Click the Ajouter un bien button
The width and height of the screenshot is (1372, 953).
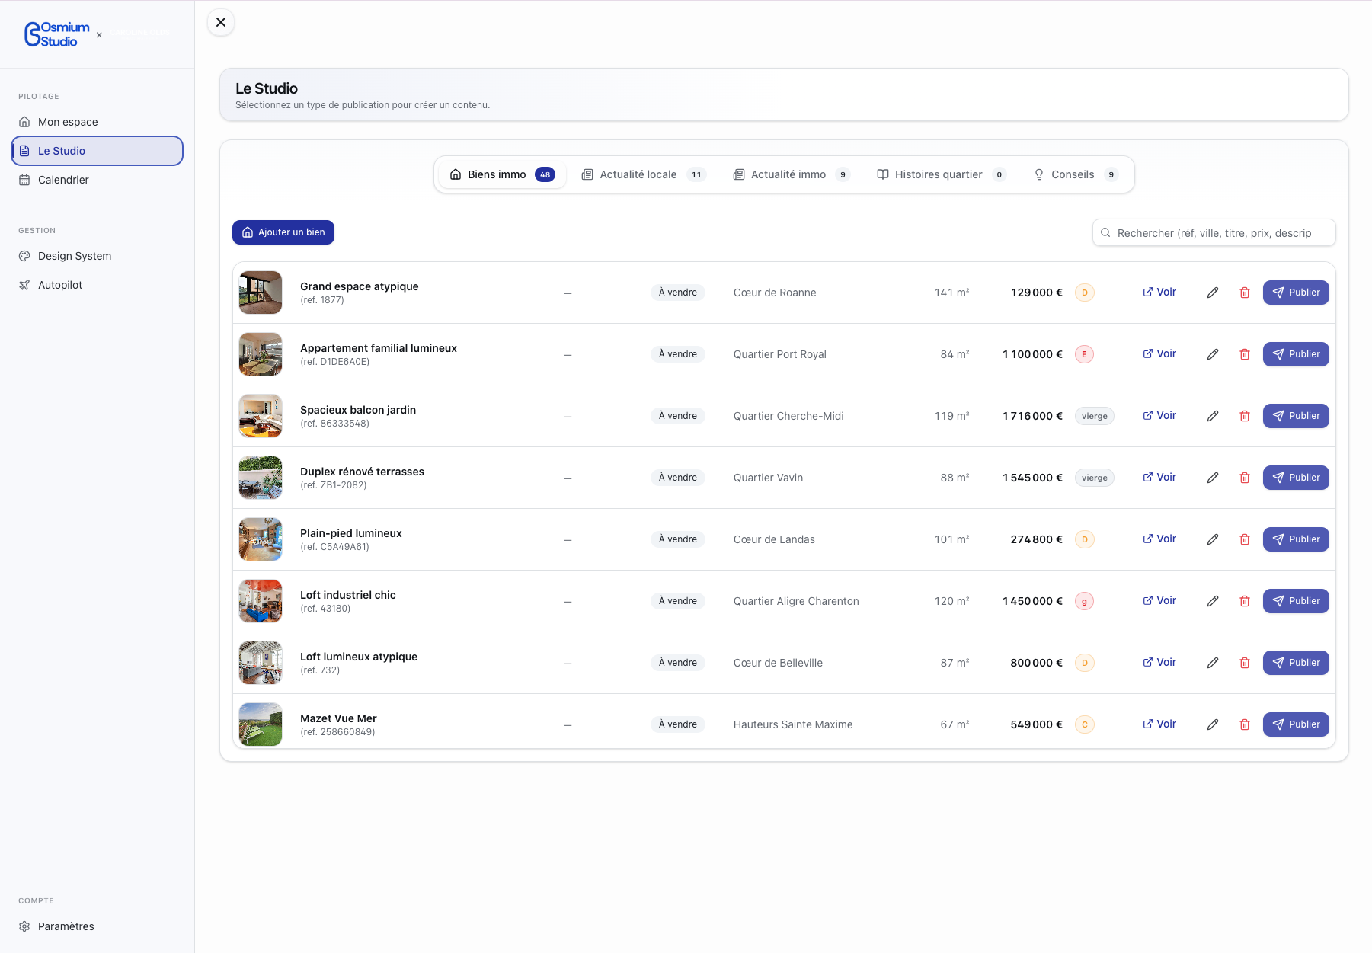[283, 232]
